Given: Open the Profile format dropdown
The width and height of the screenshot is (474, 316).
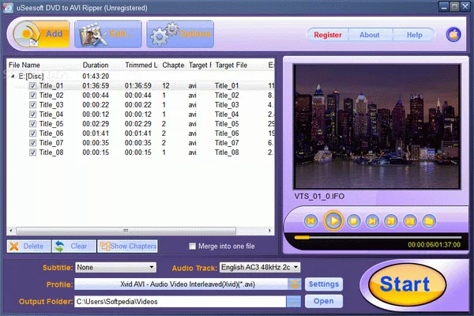Looking at the screenshot, I should [294, 284].
